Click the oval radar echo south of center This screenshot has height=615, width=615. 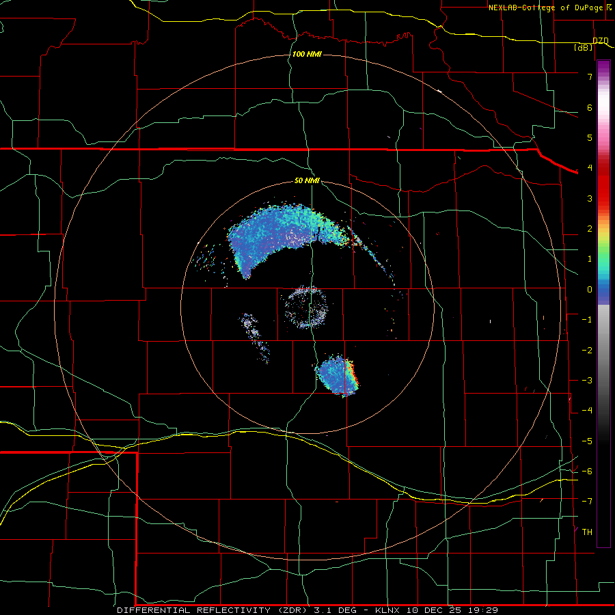point(338,376)
